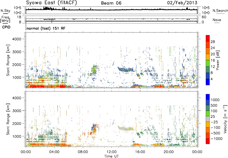
Task: Click the date "02/Feb/2013"
Action: [182, 3]
